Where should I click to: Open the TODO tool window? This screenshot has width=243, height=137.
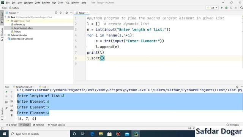tap(11, 125)
